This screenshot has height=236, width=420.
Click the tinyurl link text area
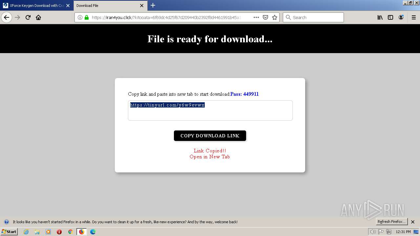210,110
